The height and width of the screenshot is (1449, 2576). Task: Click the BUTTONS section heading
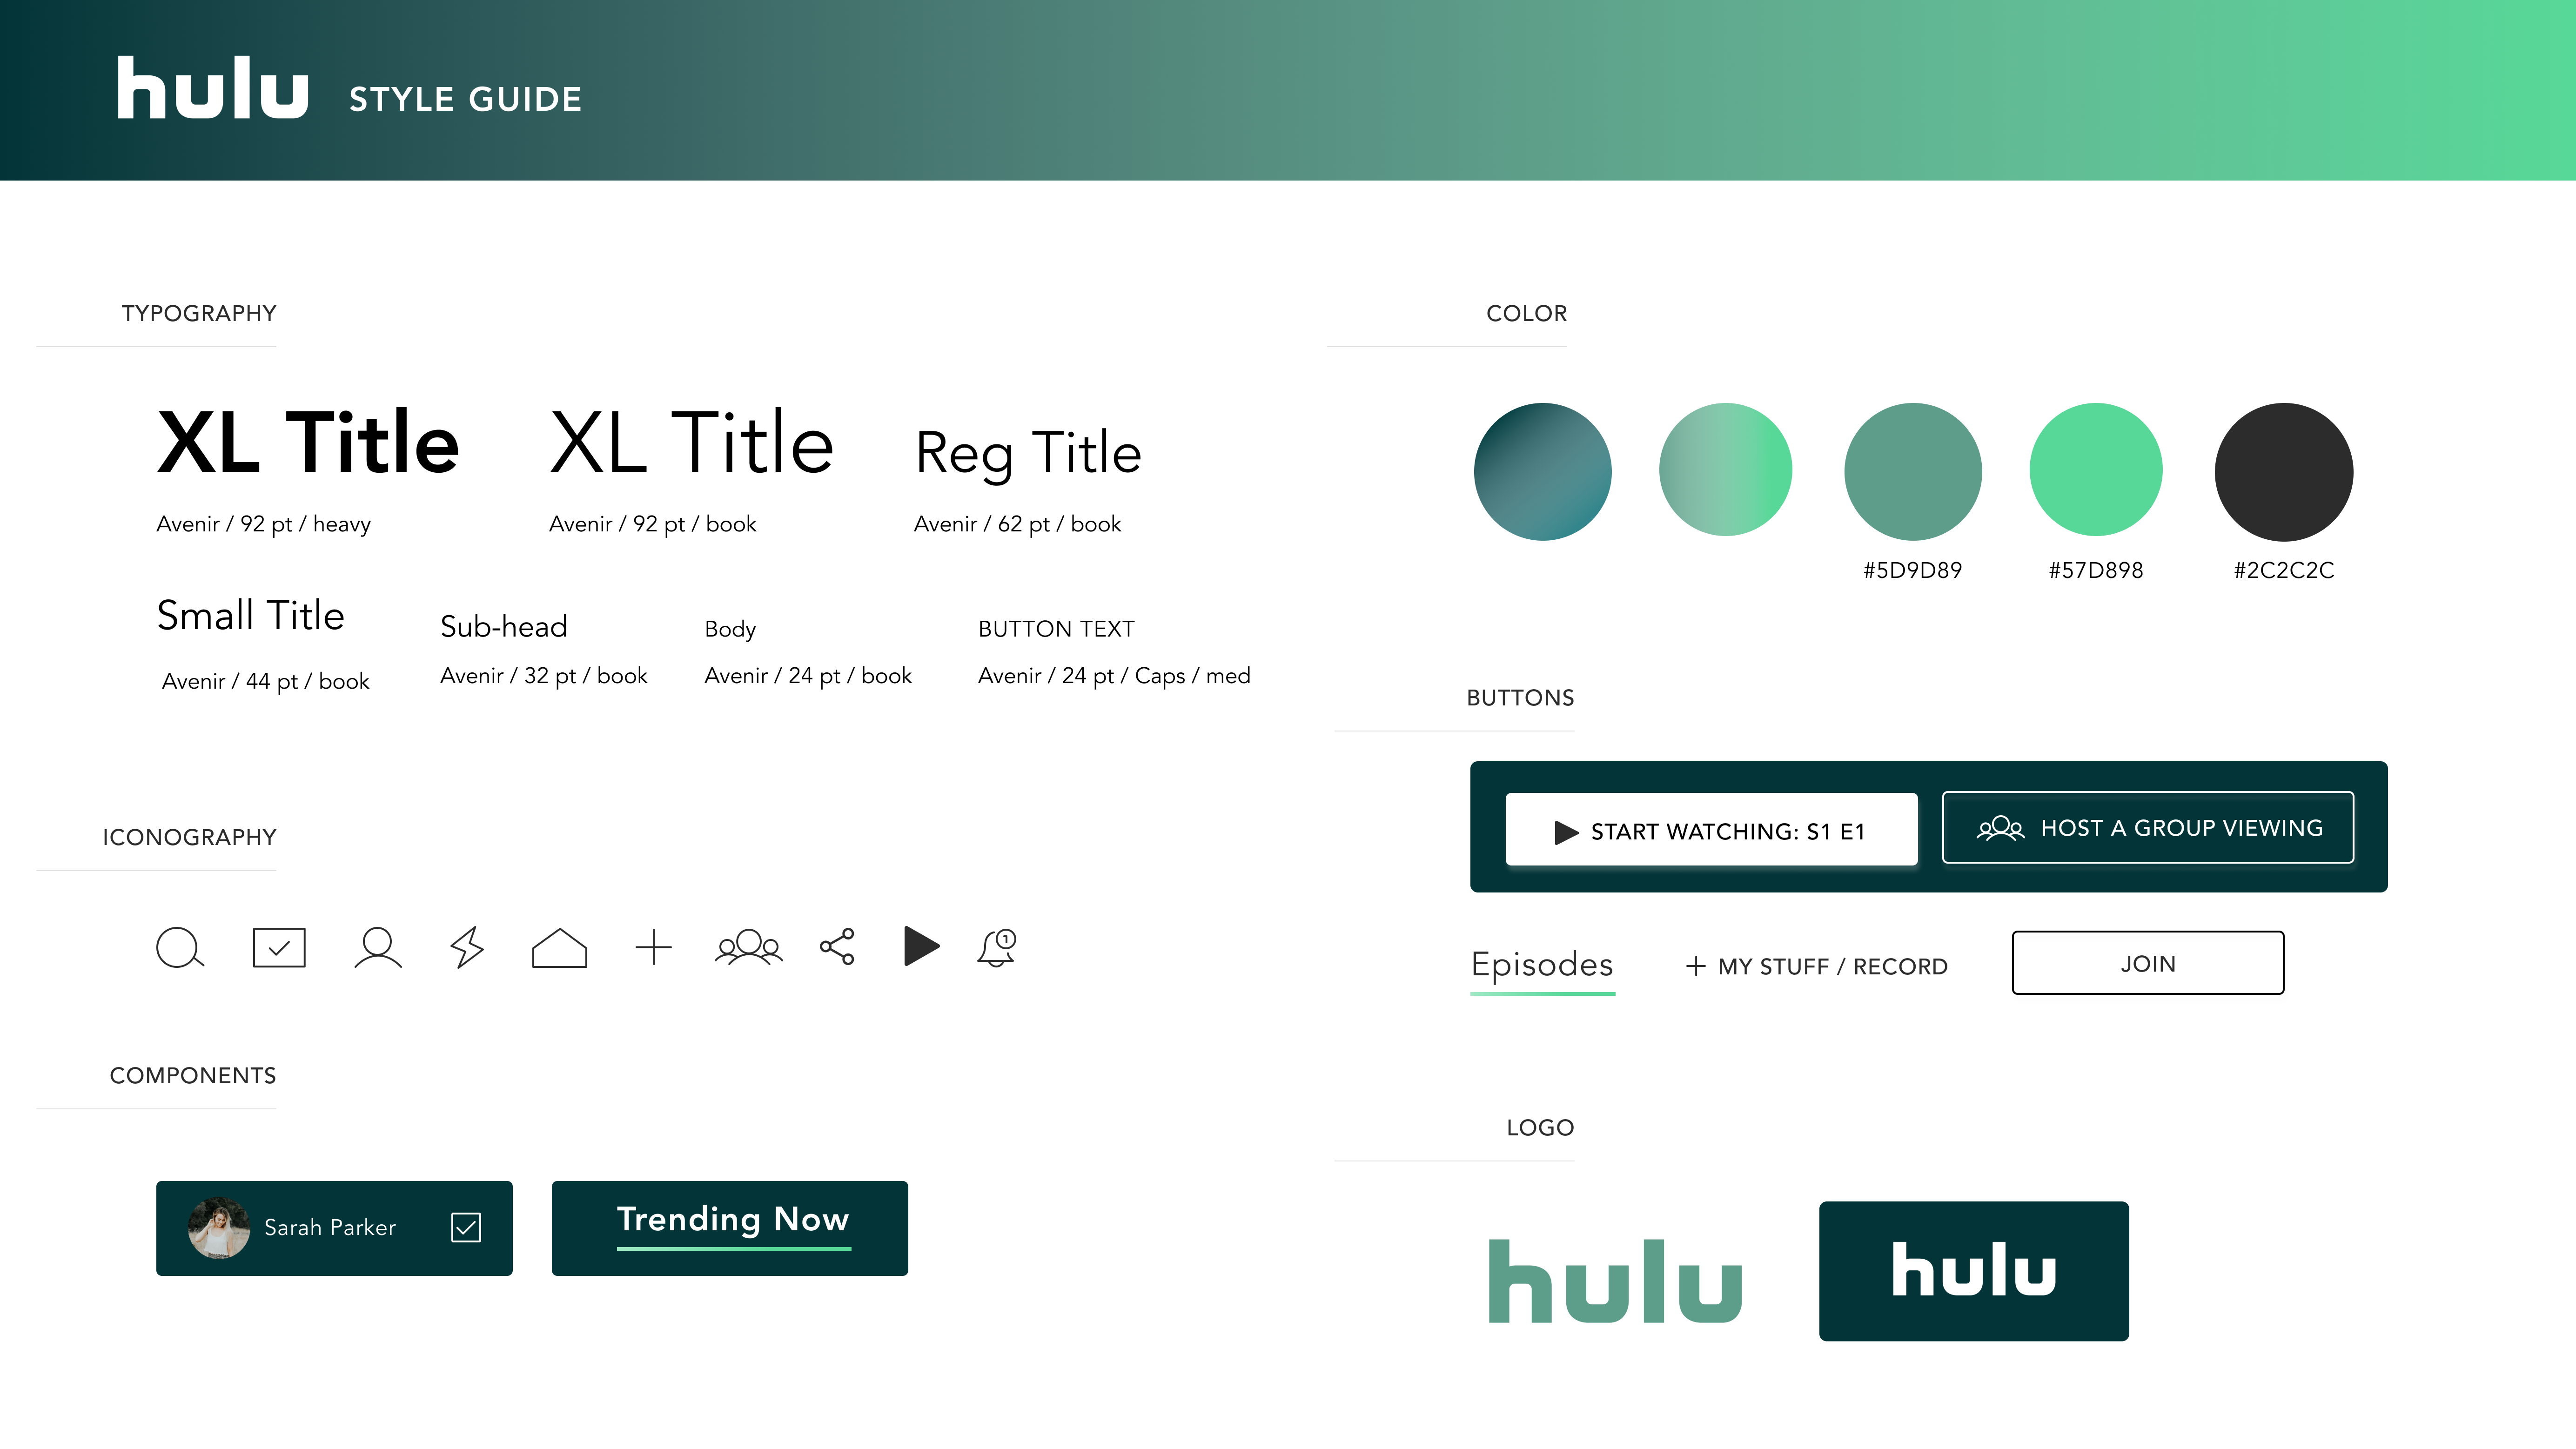[1520, 697]
